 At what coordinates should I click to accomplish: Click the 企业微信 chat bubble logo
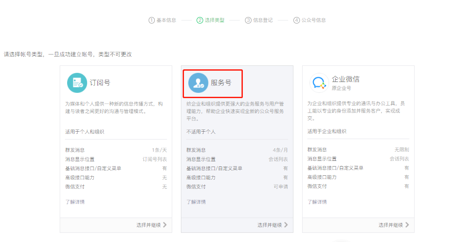coord(319,83)
